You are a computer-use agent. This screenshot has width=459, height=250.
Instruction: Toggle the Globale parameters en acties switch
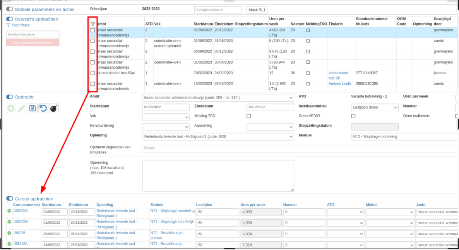click(10, 9)
